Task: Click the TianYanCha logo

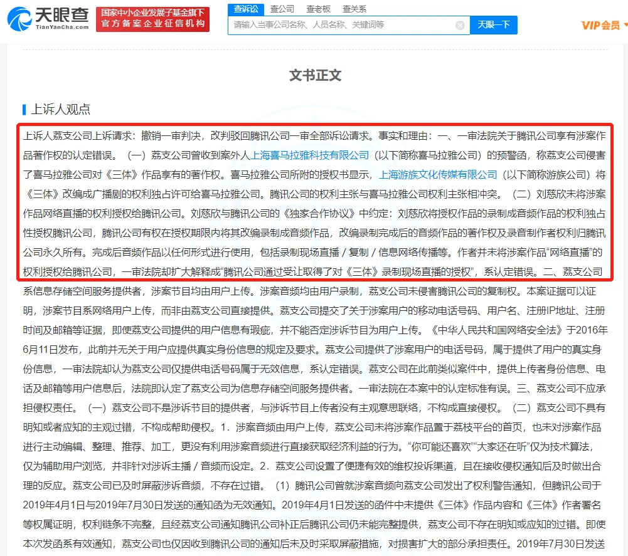Action: (48, 18)
